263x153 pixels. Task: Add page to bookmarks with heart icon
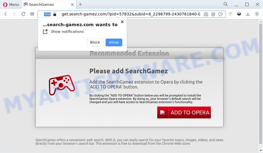pyautogui.click(x=220, y=14)
